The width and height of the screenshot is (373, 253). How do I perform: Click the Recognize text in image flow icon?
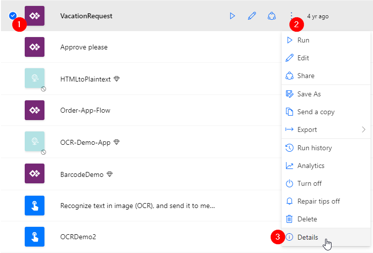tap(35, 206)
